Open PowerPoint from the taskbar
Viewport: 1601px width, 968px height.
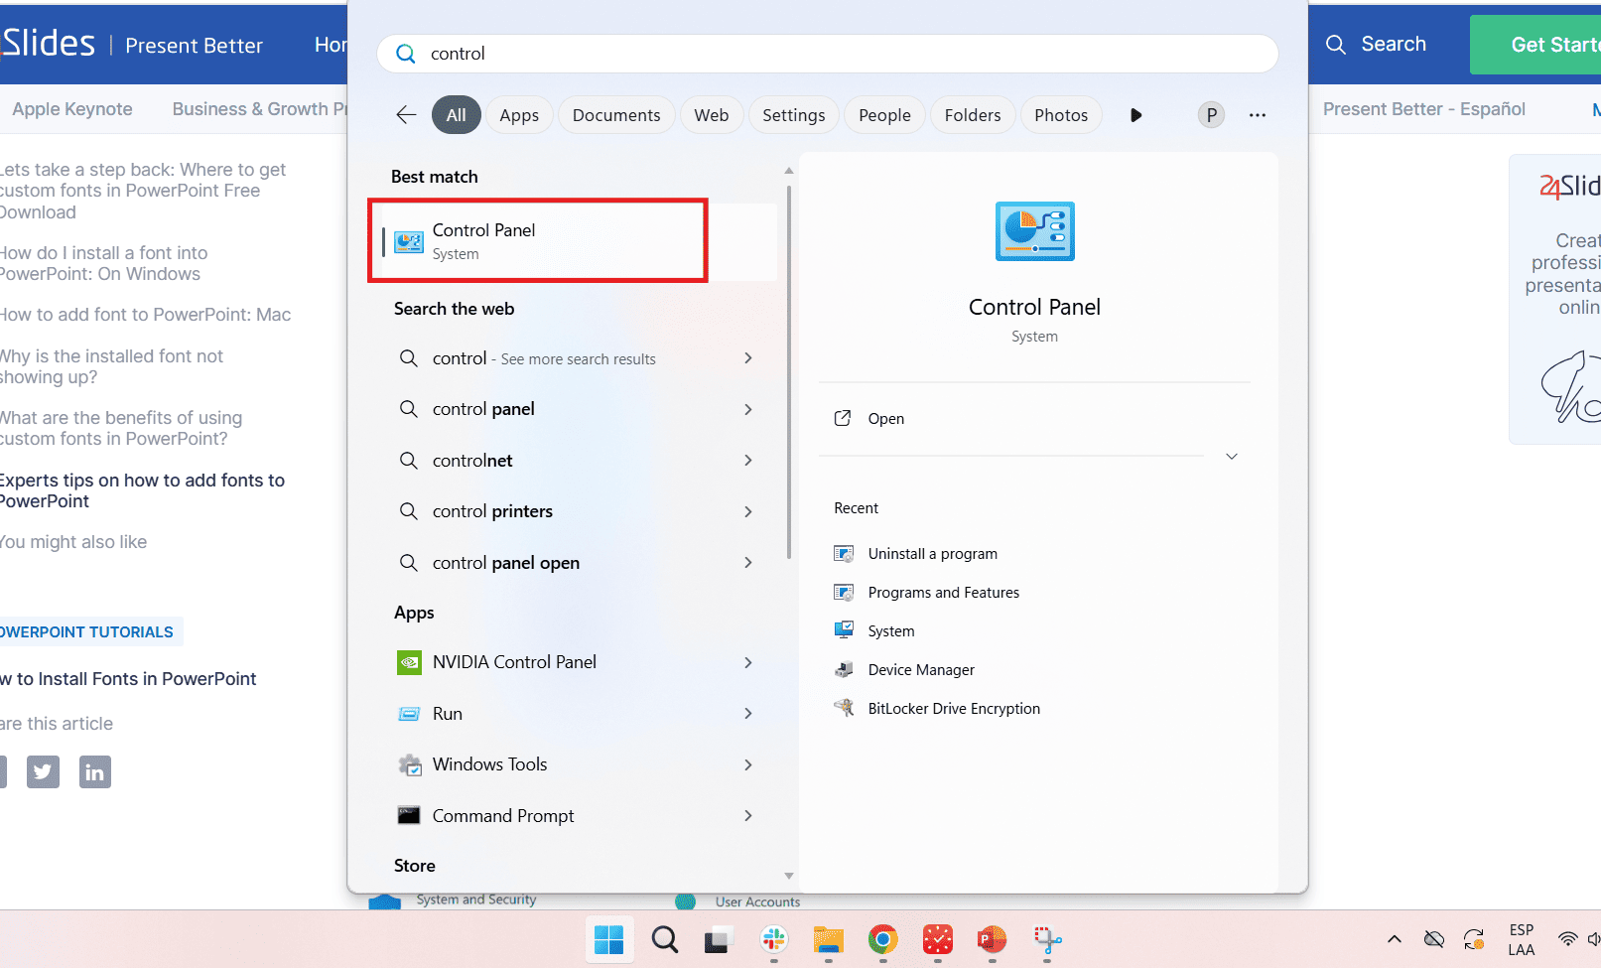[992, 939]
